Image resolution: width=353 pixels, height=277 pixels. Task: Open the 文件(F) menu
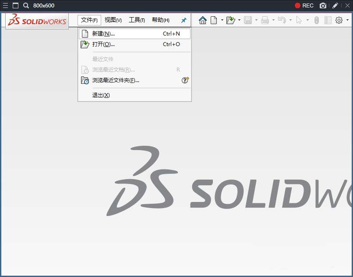coord(89,20)
